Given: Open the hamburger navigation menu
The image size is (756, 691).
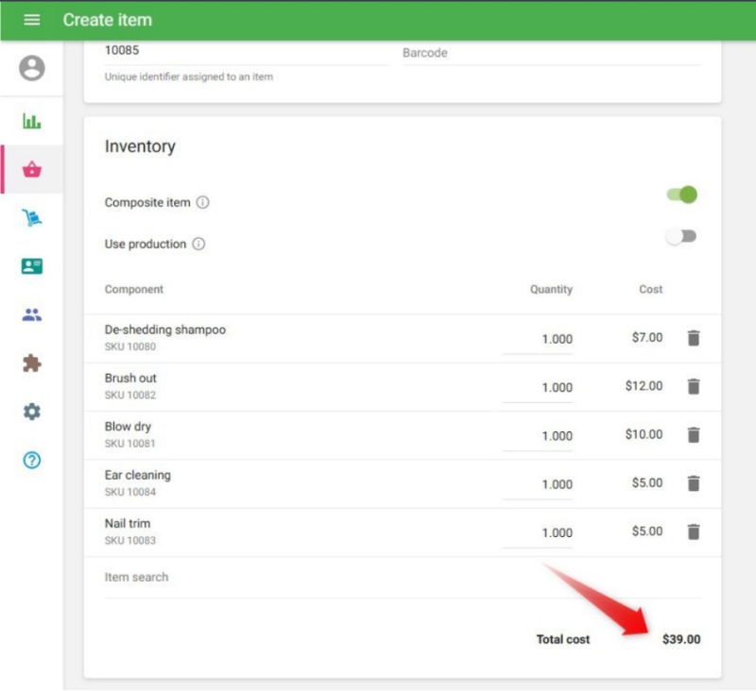Looking at the screenshot, I should pyautogui.click(x=32, y=20).
